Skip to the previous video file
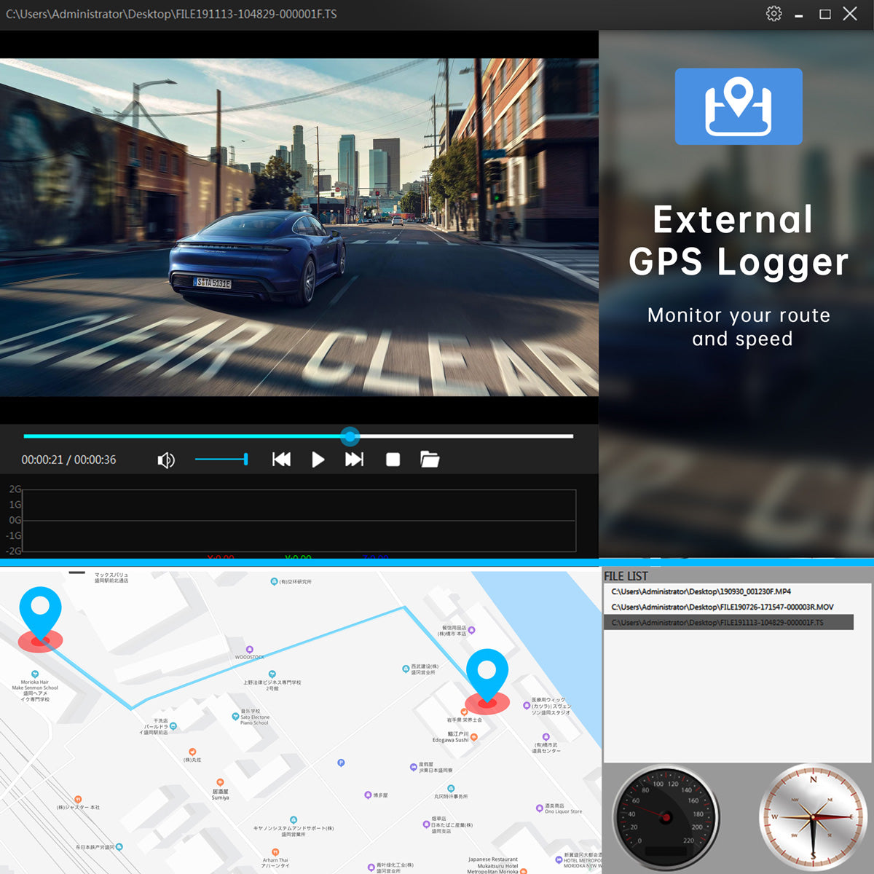Viewport: 874px width, 874px height. 281,460
